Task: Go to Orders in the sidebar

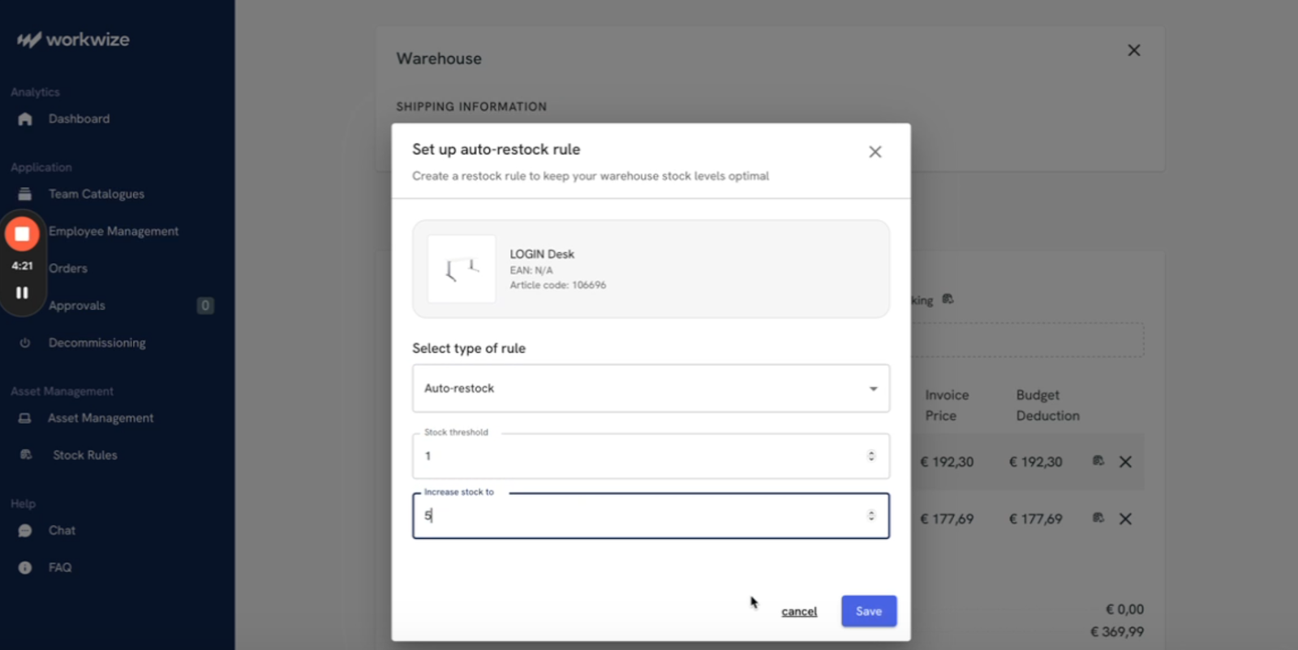Action: click(x=68, y=269)
